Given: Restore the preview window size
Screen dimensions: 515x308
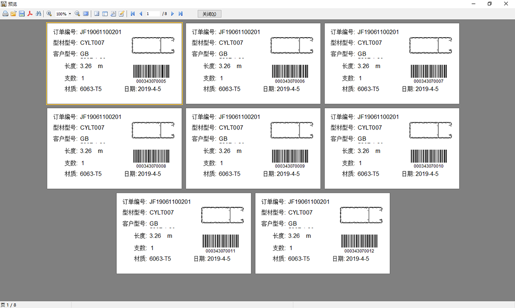Looking at the screenshot, I should coord(489,4).
